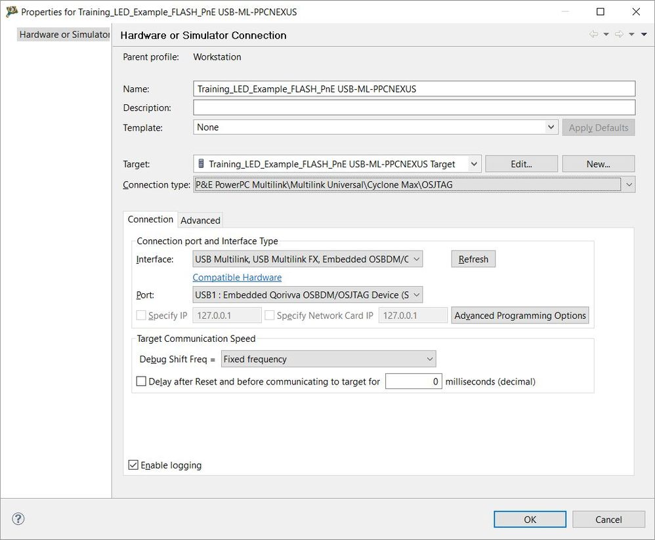Image resolution: width=655 pixels, height=540 pixels.
Task: Select the Connection tab
Action: click(150, 220)
